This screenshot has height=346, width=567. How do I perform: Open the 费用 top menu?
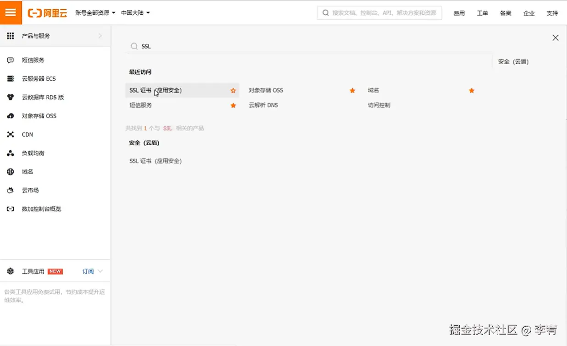(x=459, y=13)
